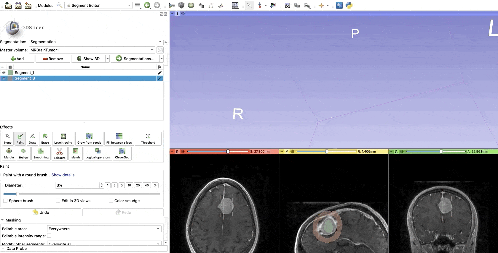
Task: Expand the Data Probe section
Action: 3,249
